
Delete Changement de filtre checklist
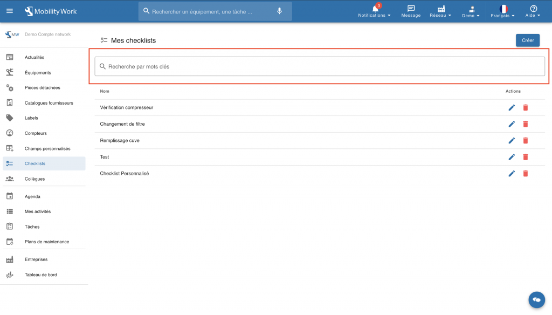[x=525, y=124]
